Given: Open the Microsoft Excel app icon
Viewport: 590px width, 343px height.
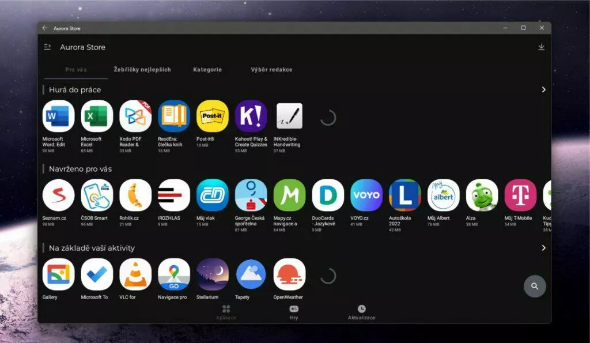Looking at the screenshot, I should (x=97, y=116).
